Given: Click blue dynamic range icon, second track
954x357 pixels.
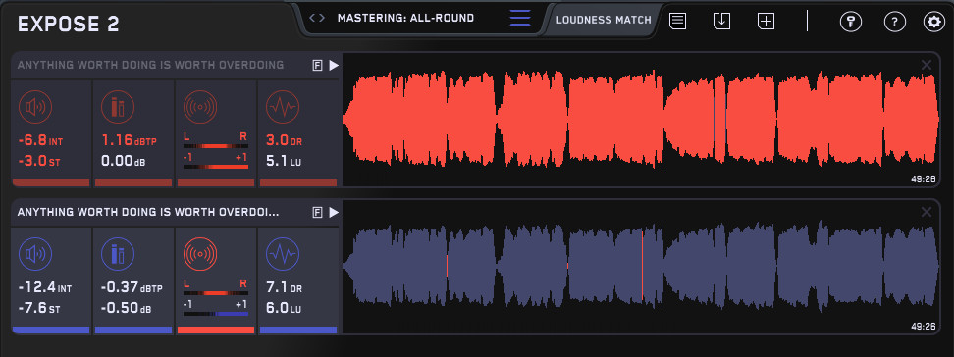Looking at the screenshot, I should click(283, 255).
